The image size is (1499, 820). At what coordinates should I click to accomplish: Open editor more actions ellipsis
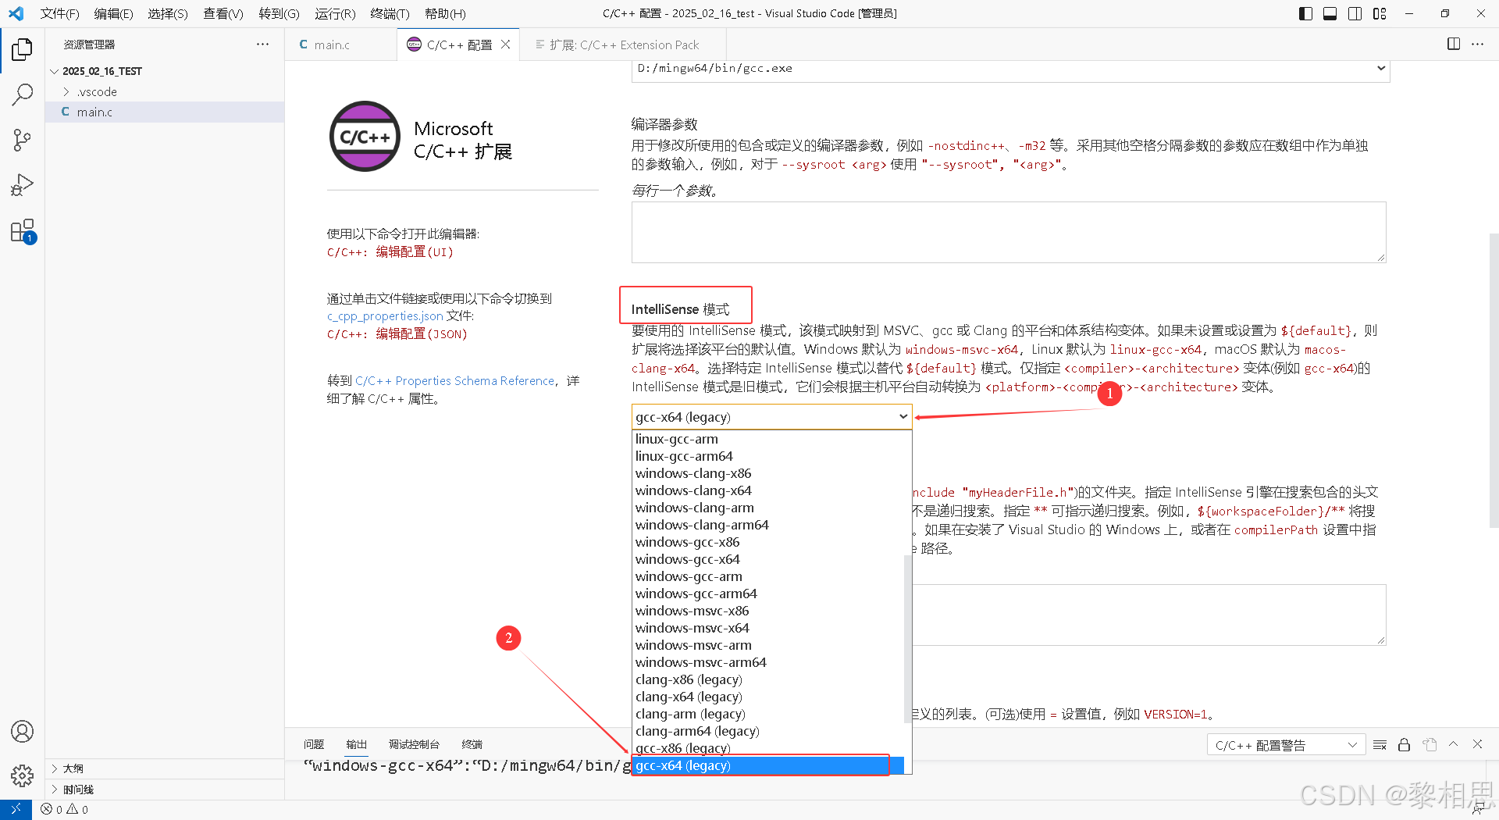pos(1478,45)
